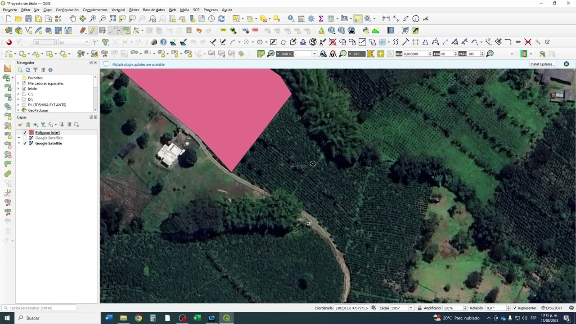Viewport: 576px width, 324px height.
Task: Click the Zoom In magnifier tool
Action: click(x=93, y=18)
